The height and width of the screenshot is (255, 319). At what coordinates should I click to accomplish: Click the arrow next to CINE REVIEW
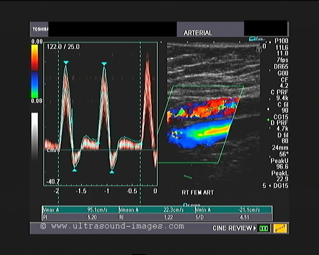[x=255, y=228]
